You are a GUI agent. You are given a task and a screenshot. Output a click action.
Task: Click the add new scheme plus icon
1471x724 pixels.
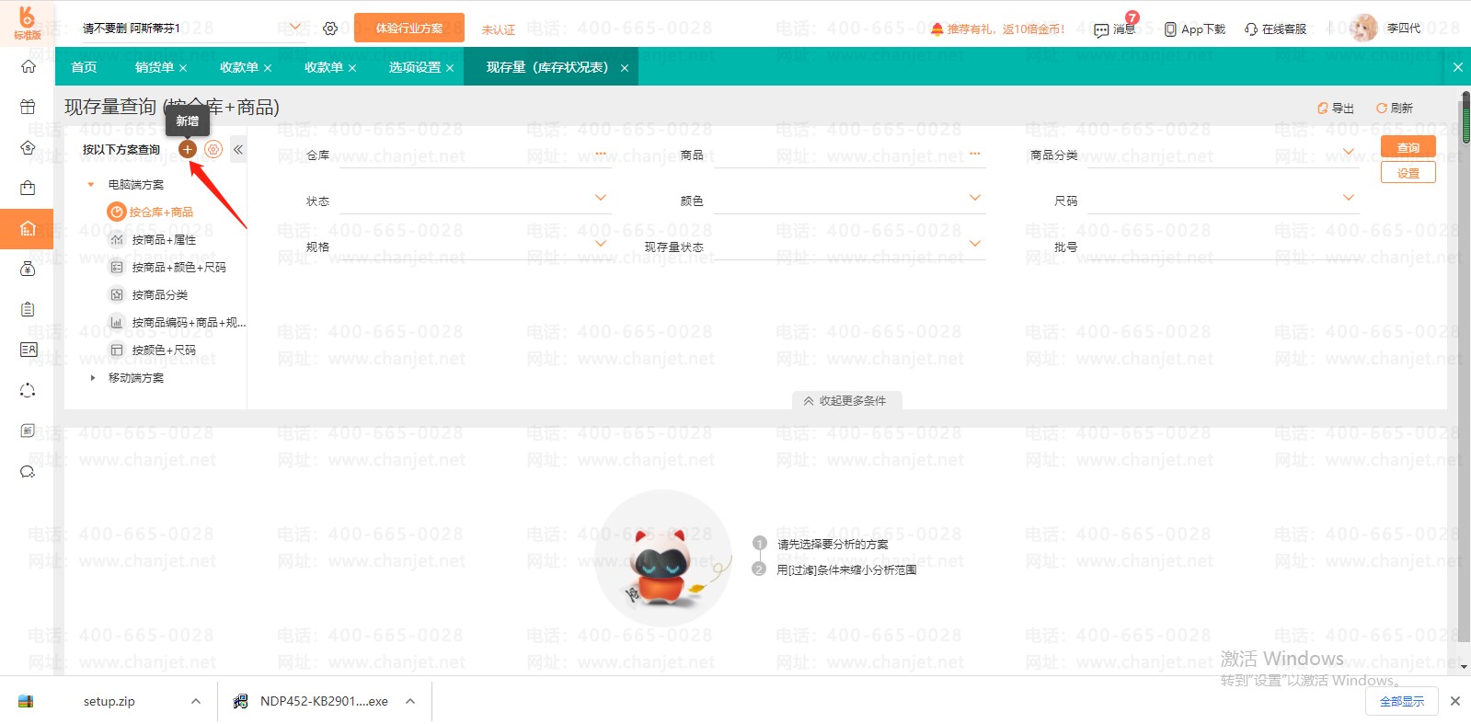[x=188, y=149]
